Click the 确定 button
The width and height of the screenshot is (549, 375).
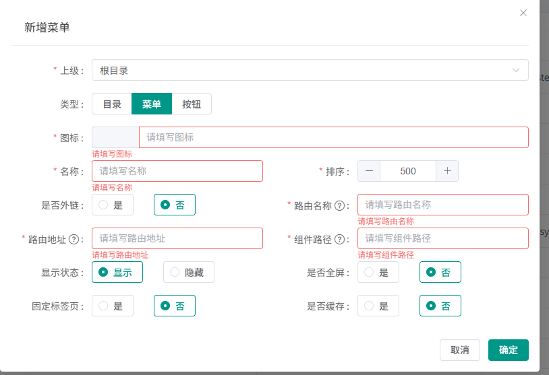click(x=508, y=350)
